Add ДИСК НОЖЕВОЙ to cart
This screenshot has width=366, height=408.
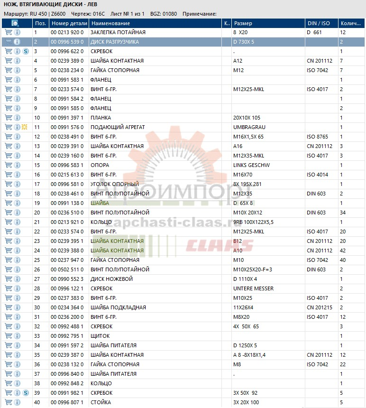click(x=9, y=279)
